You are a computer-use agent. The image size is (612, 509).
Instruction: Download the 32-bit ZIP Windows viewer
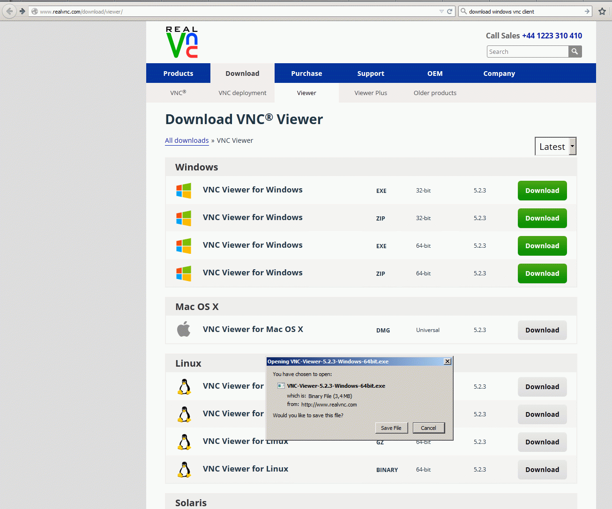(542, 218)
